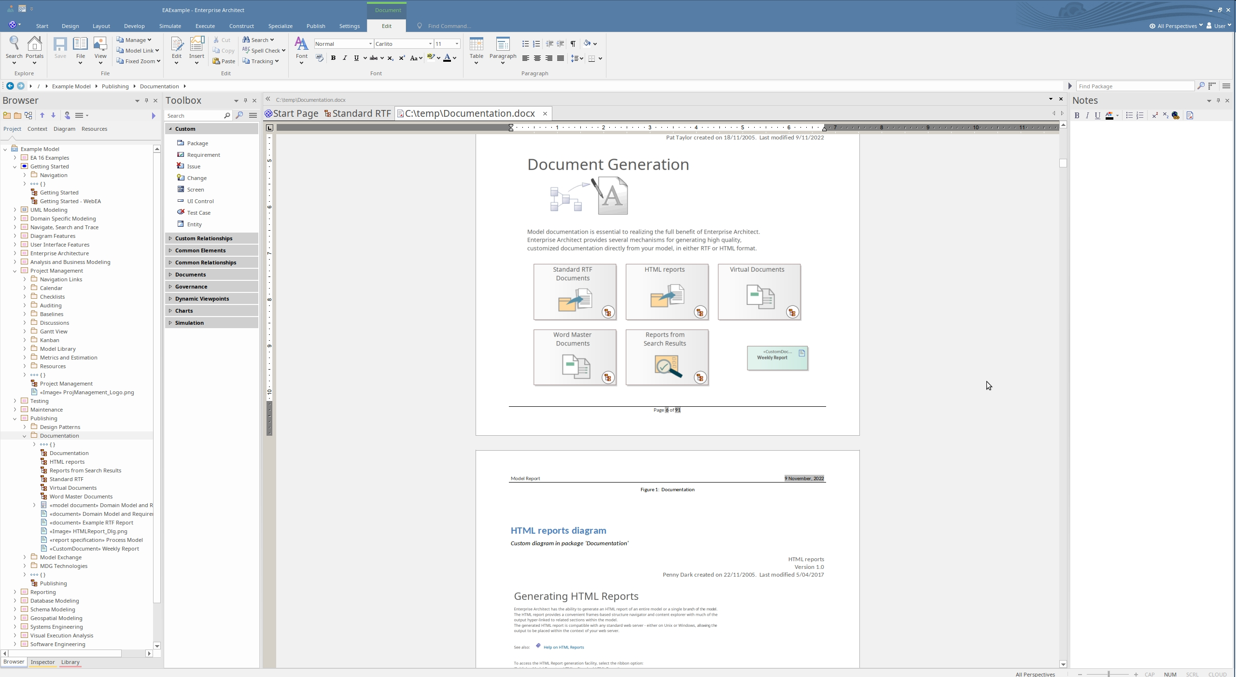Viewport: 1236px width, 677px height.
Task: Expand the Testing package in Browser
Action: point(15,401)
